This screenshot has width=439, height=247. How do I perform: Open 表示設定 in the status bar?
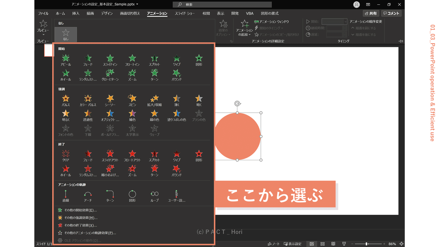(x=293, y=244)
